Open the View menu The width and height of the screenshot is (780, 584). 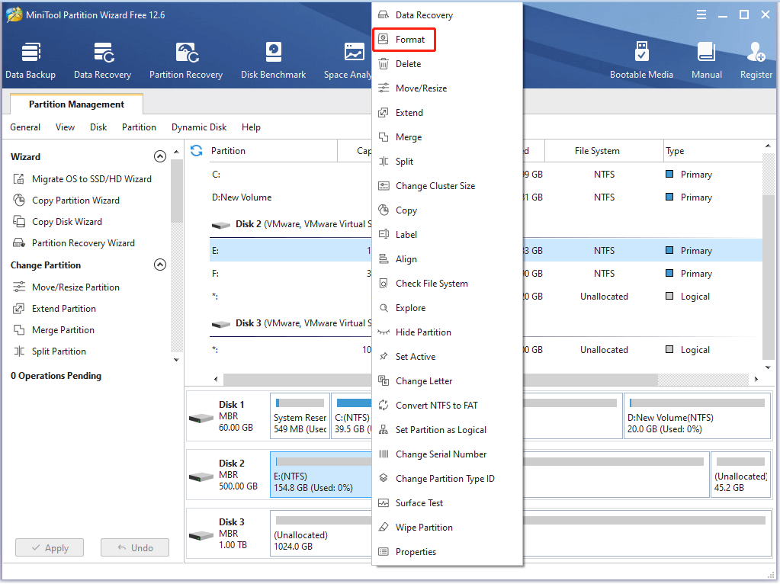click(65, 127)
